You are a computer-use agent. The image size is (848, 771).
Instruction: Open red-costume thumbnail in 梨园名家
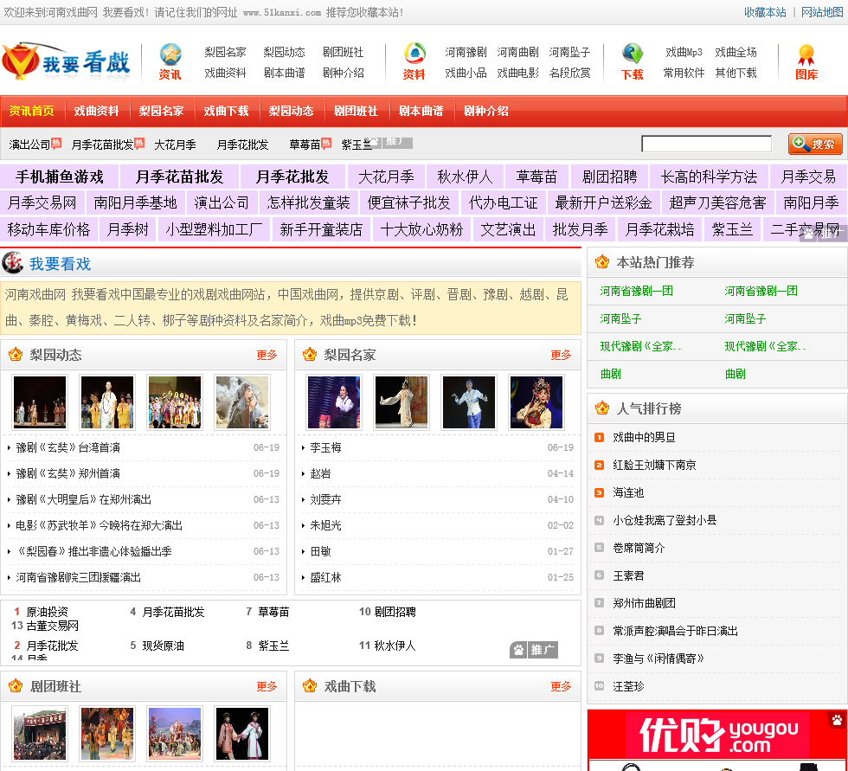536,402
